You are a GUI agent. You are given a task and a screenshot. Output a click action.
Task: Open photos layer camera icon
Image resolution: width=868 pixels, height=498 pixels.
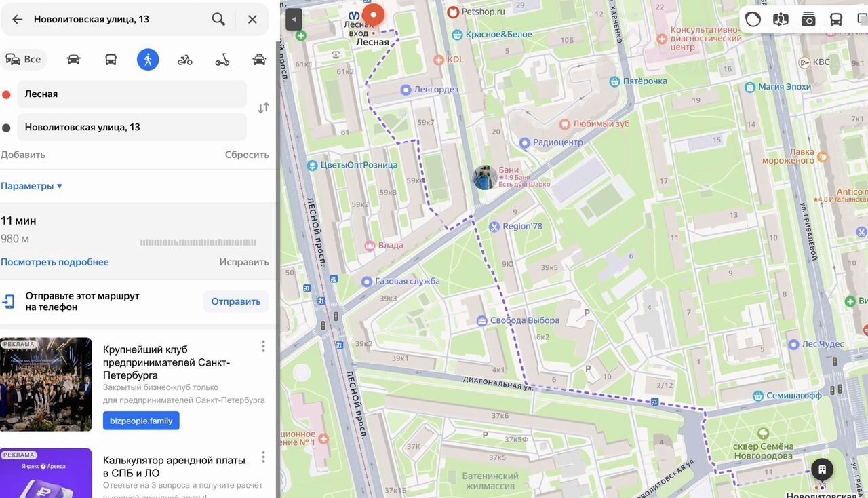coord(808,19)
